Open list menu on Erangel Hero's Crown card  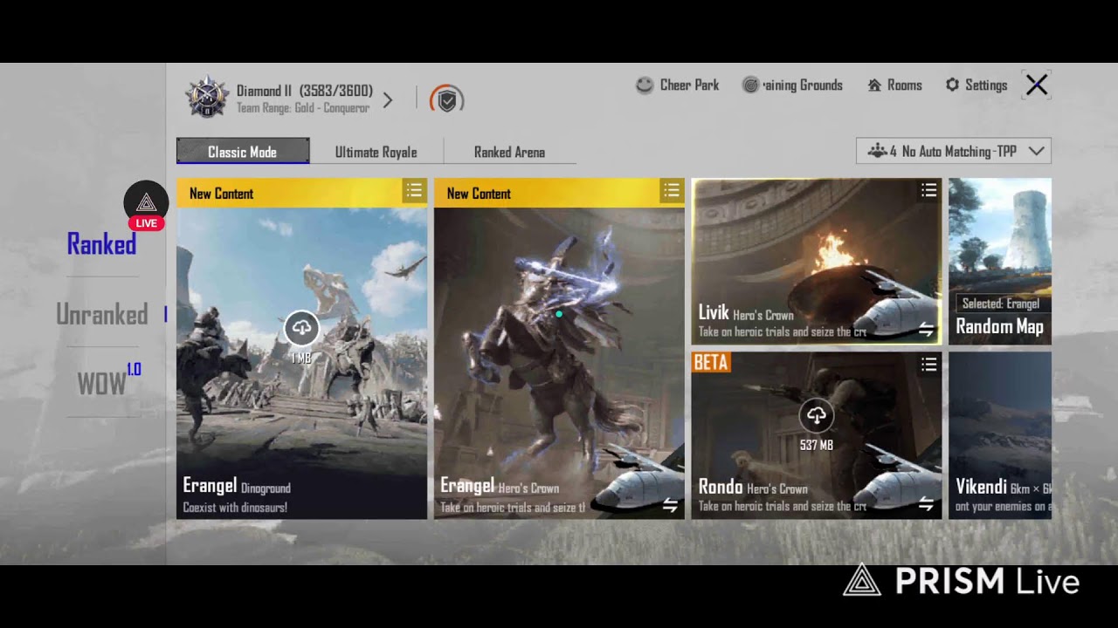[671, 190]
